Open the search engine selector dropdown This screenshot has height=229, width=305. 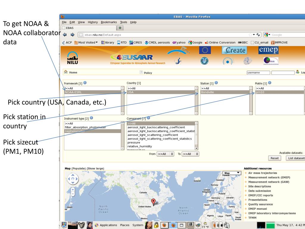tap(267, 35)
